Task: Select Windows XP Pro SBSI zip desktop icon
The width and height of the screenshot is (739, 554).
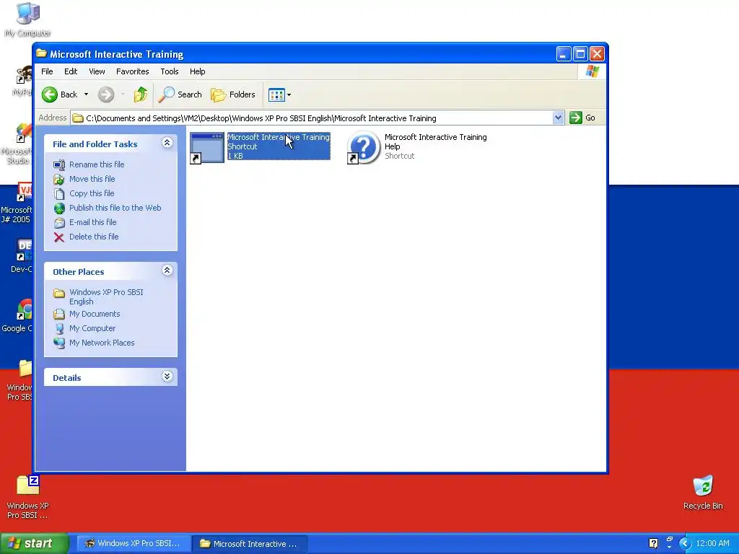Action: 27,498
